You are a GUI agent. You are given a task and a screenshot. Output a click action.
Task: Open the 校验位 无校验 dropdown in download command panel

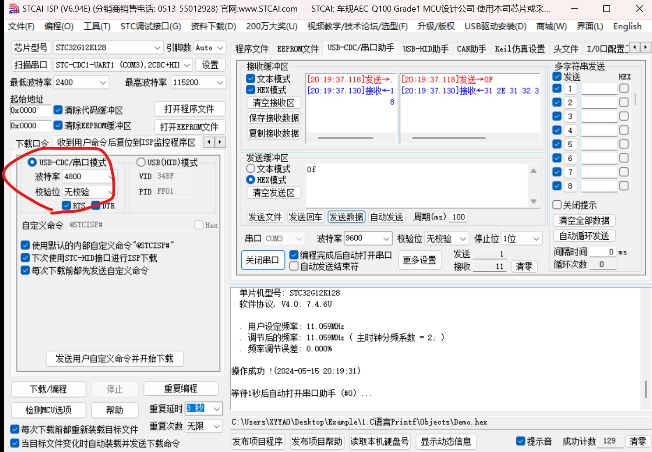(x=111, y=191)
